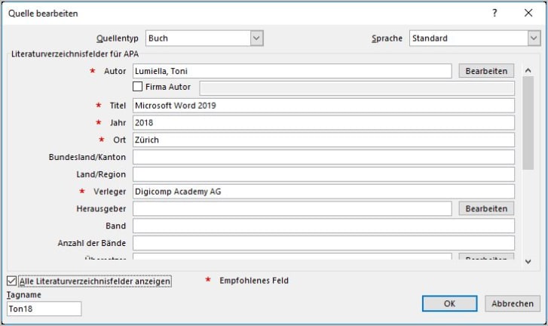Click the Bundesland/Kanton input field

click(x=323, y=157)
